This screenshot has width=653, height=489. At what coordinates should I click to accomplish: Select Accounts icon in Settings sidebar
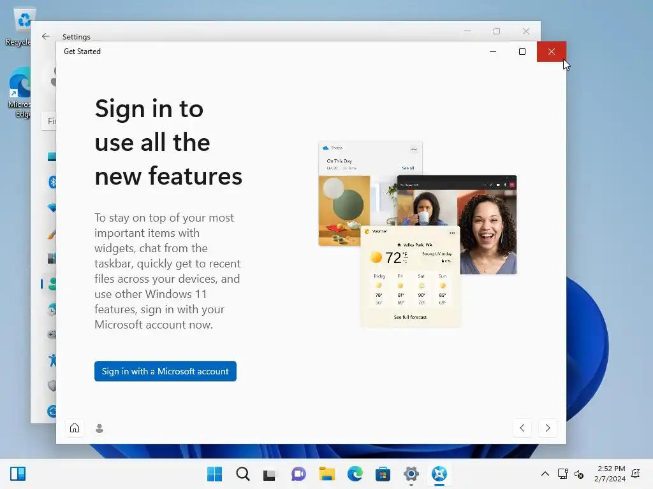click(52, 284)
